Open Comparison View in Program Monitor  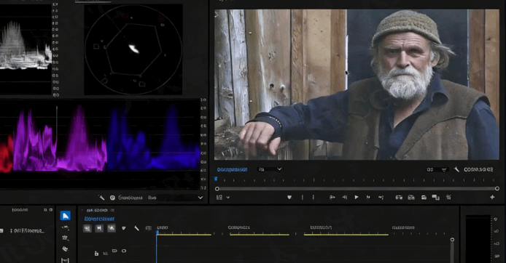coord(436,197)
